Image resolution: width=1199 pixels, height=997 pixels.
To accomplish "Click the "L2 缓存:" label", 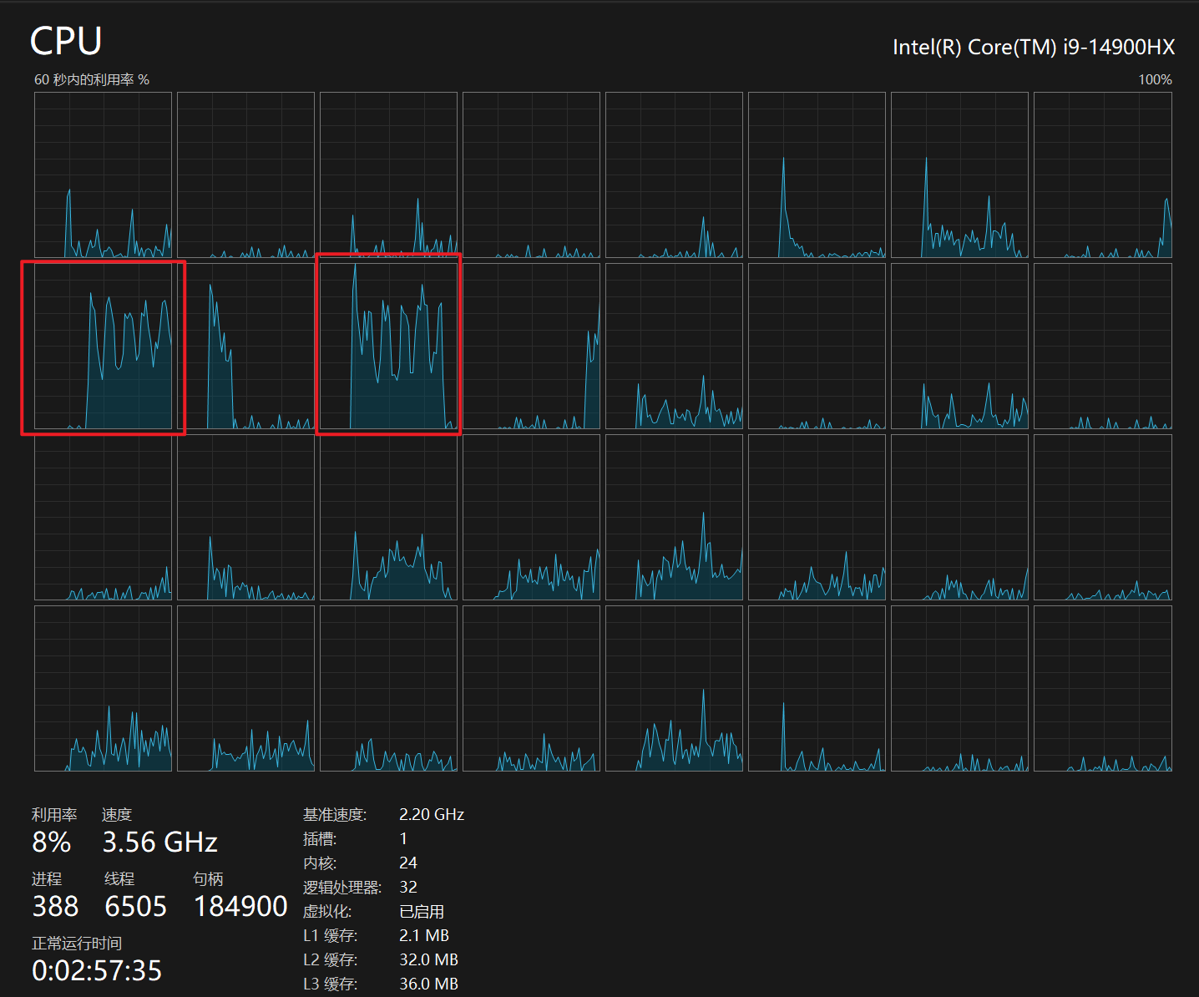I will (x=331, y=959).
